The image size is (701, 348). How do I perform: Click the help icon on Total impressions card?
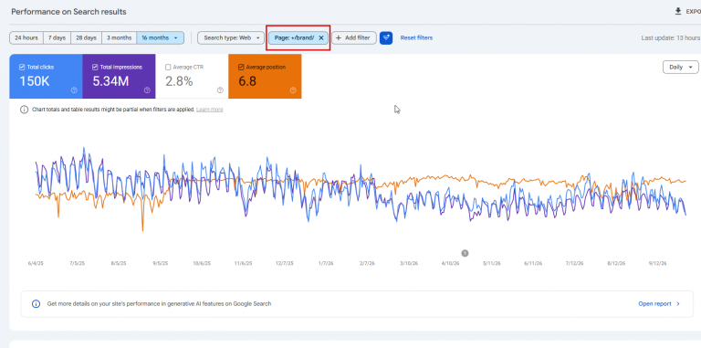(x=147, y=90)
